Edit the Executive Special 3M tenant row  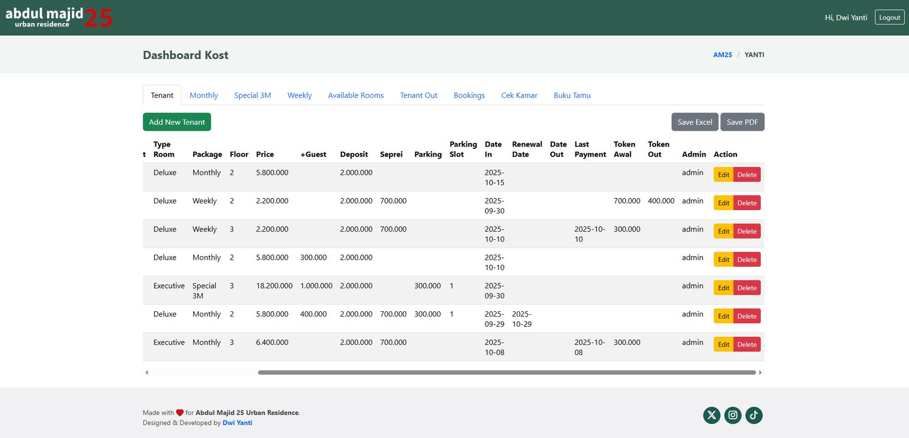click(x=723, y=288)
